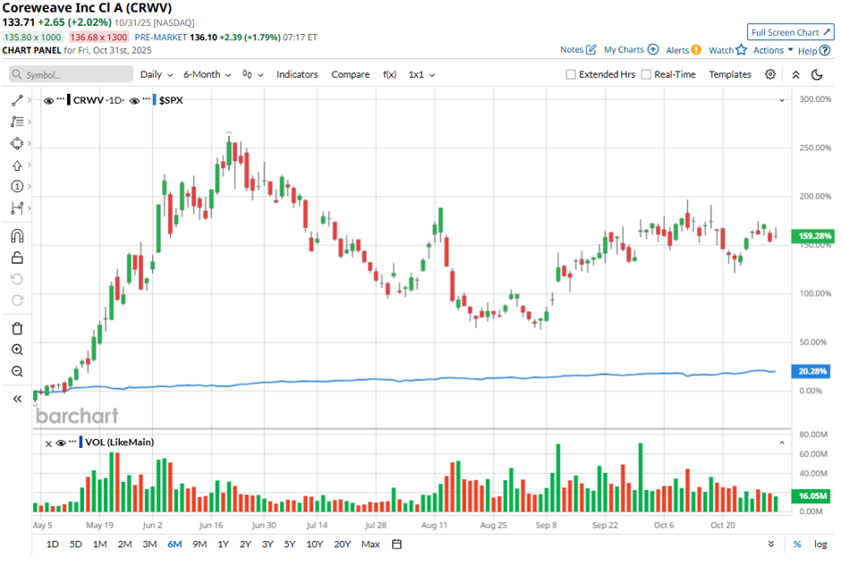
Task: Select the trend line drawing tool
Action: [x=17, y=100]
